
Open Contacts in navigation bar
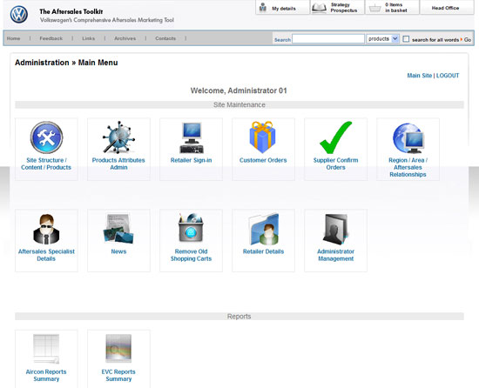pyautogui.click(x=165, y=38)
